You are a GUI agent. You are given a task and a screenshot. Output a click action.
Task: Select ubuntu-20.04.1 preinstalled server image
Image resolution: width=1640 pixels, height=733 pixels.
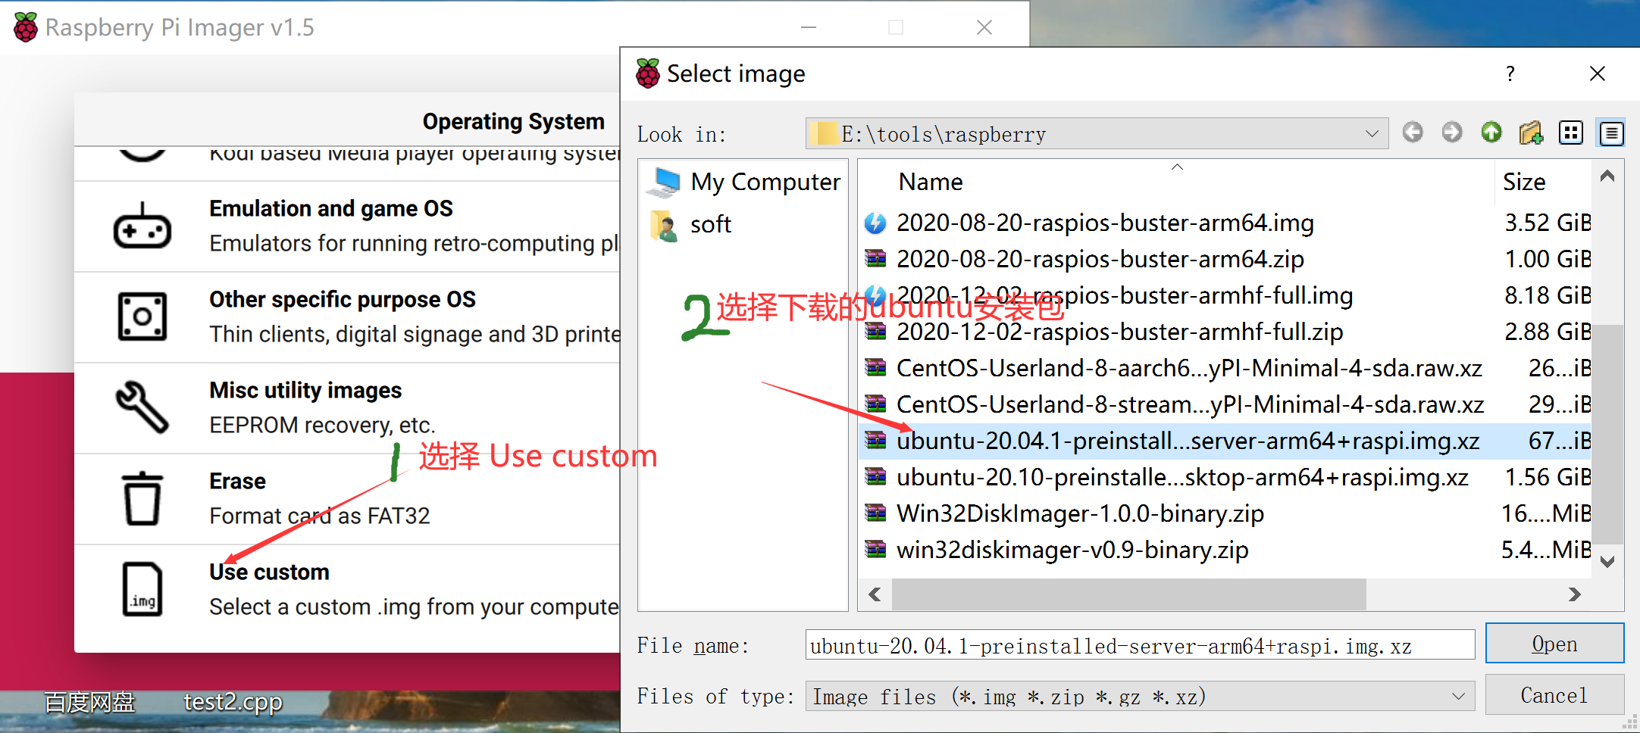point(1188,441)
